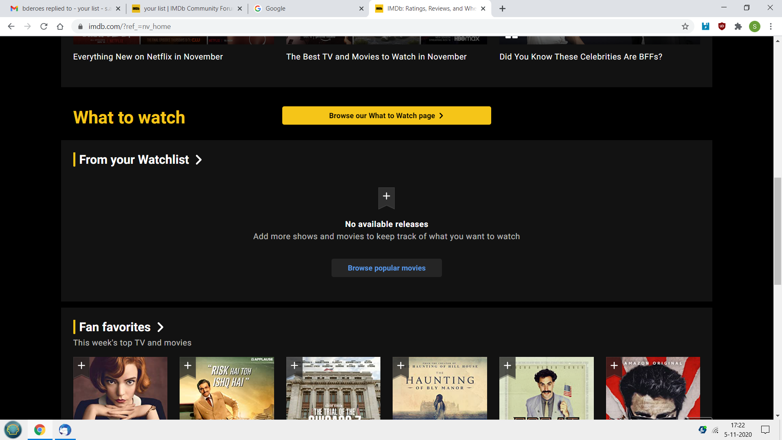Open the browser extensions puzzle icon
This screenshot has width=782, height=440.
(738, 26)
